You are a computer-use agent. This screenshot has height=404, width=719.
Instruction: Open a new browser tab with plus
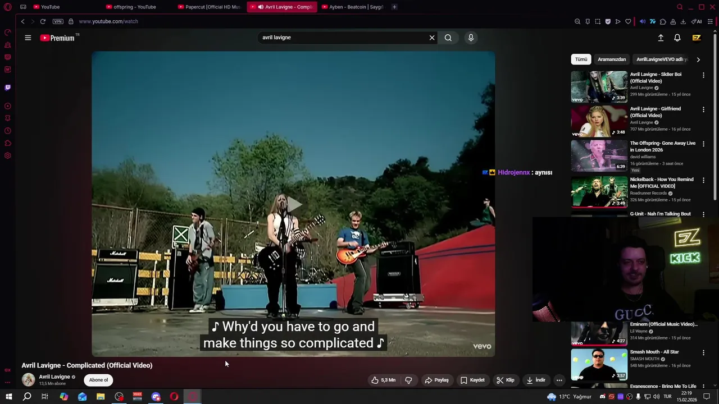coord(394,7)
